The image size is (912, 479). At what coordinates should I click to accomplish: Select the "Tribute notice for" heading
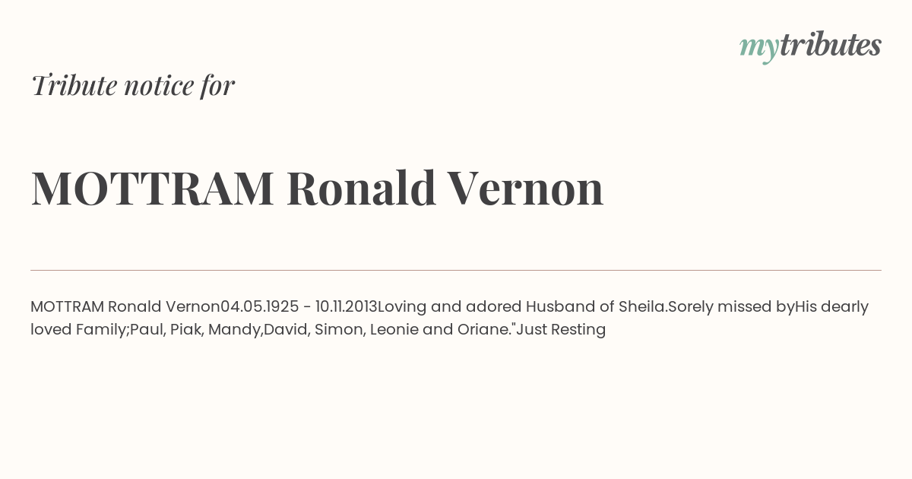pos(132,85)
